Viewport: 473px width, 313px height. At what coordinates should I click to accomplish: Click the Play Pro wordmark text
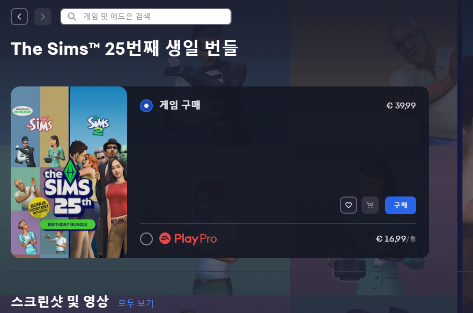click(x=195, y=239)
